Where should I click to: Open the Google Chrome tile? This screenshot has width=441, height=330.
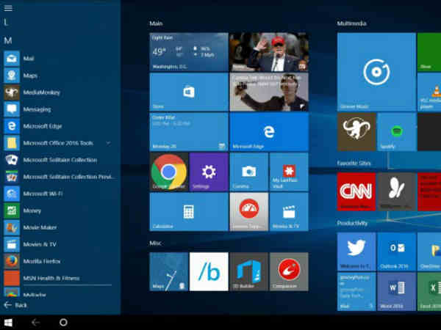pos(168,172)
